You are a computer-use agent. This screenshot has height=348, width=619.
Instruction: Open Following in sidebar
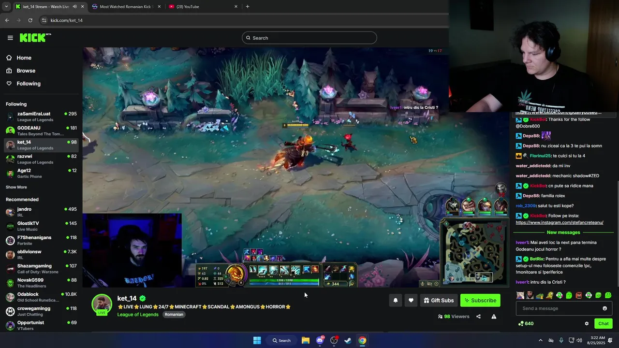pyautogui.click(x=29, y=84)
